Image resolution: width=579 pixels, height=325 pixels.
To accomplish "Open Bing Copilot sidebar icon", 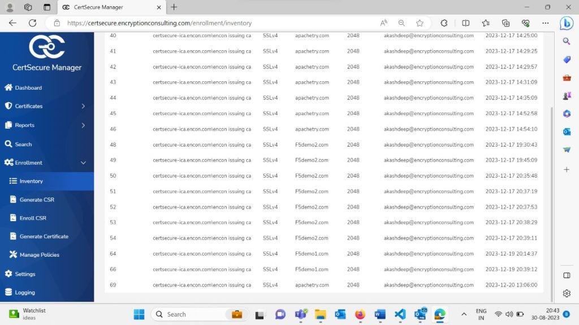I will tap(566, 23).
